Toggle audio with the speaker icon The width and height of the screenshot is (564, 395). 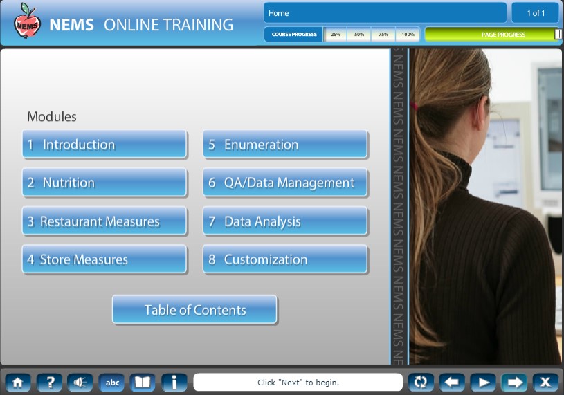click(x=80, y=382)
